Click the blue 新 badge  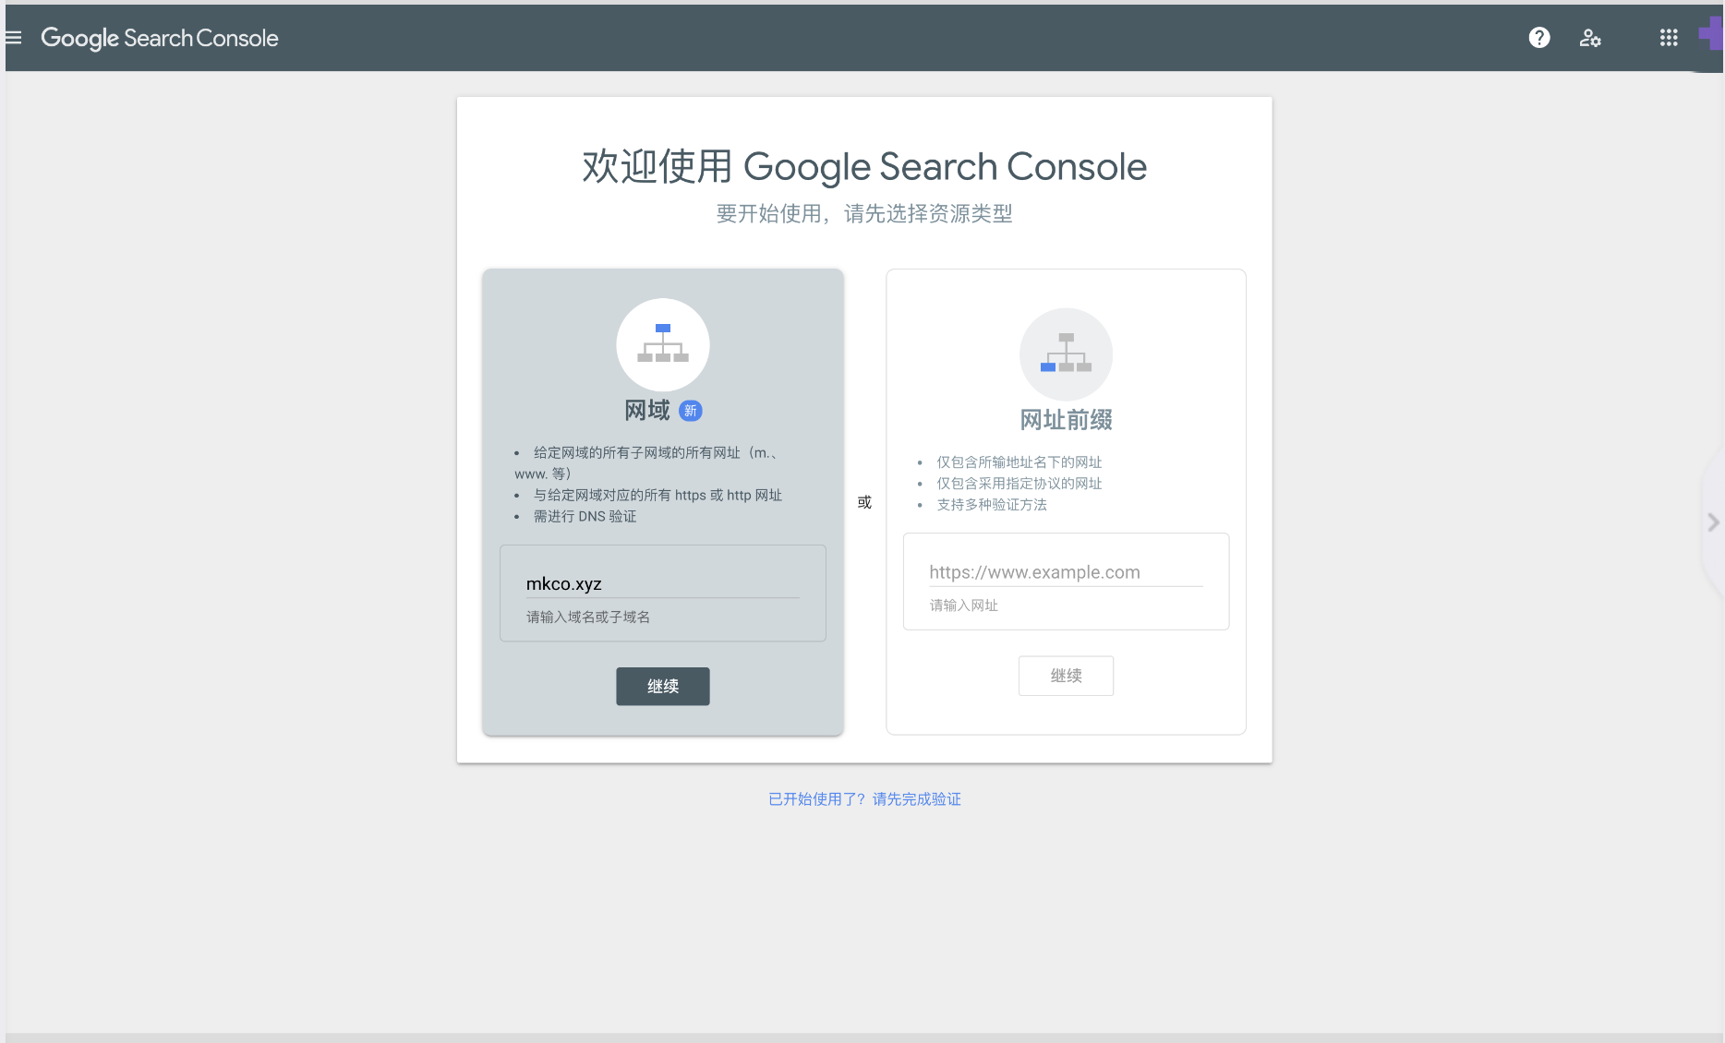[x=691, y=411]
